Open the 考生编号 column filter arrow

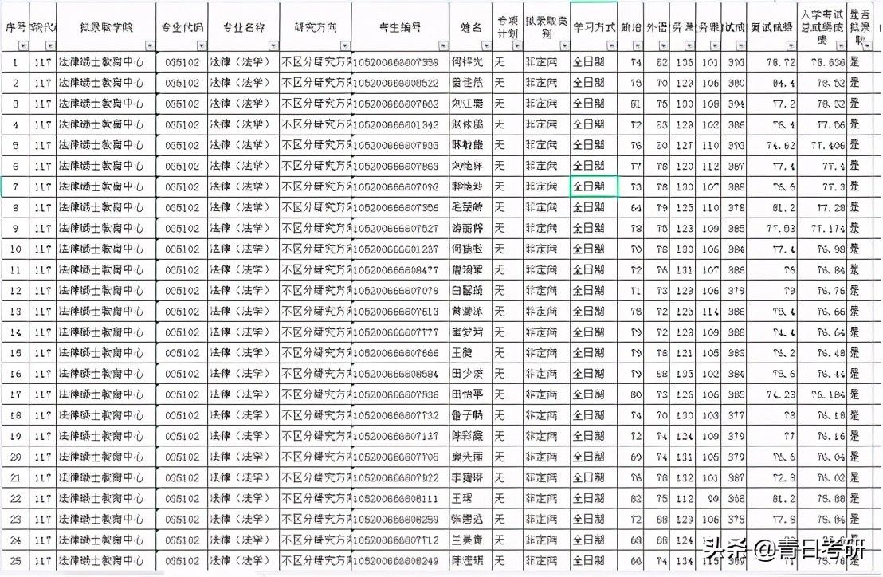pyautogui.click(x=443, y=45)
